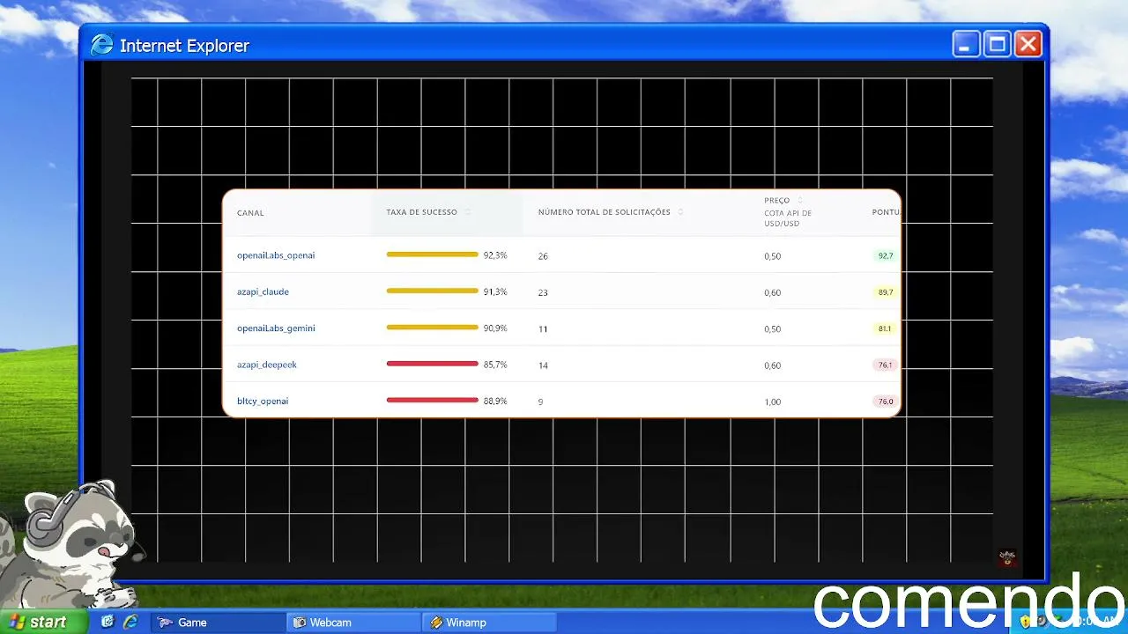Click the request count 9
Viewport: 1128px width, 634px height.
540,402
